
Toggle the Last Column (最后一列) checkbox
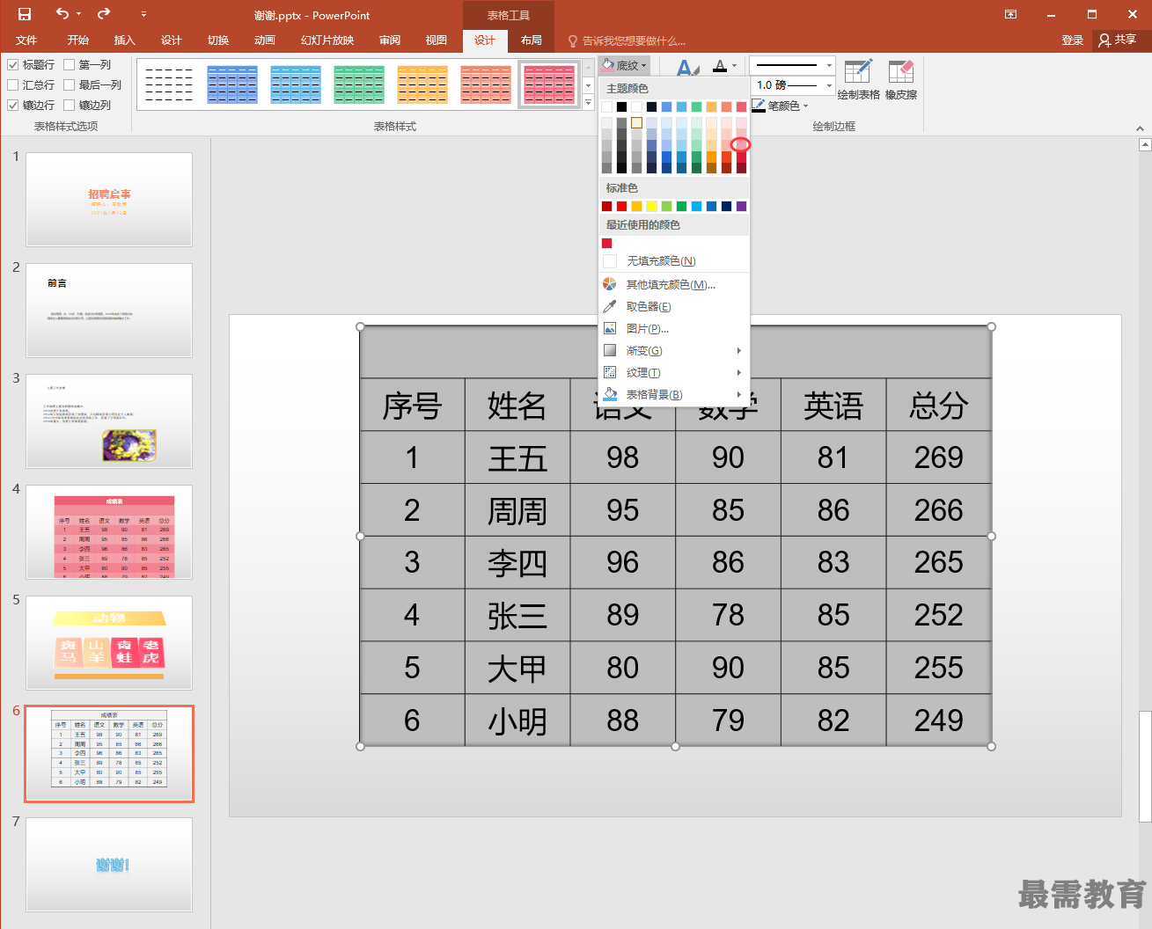pyautogui.click(x=70, y=84)
